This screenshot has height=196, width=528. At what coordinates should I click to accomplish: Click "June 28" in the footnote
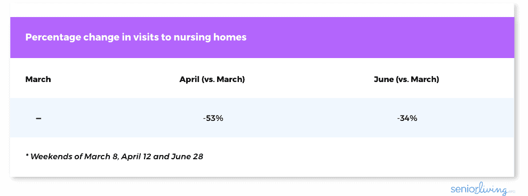(x=187, y=157)
